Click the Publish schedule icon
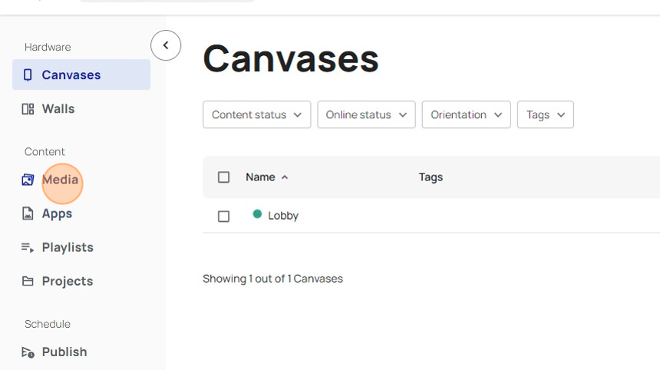660x370 pixels. coord(28,352)
